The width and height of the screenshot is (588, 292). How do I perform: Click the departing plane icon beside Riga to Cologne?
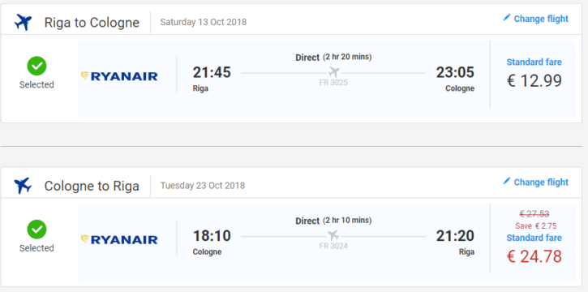24,23
